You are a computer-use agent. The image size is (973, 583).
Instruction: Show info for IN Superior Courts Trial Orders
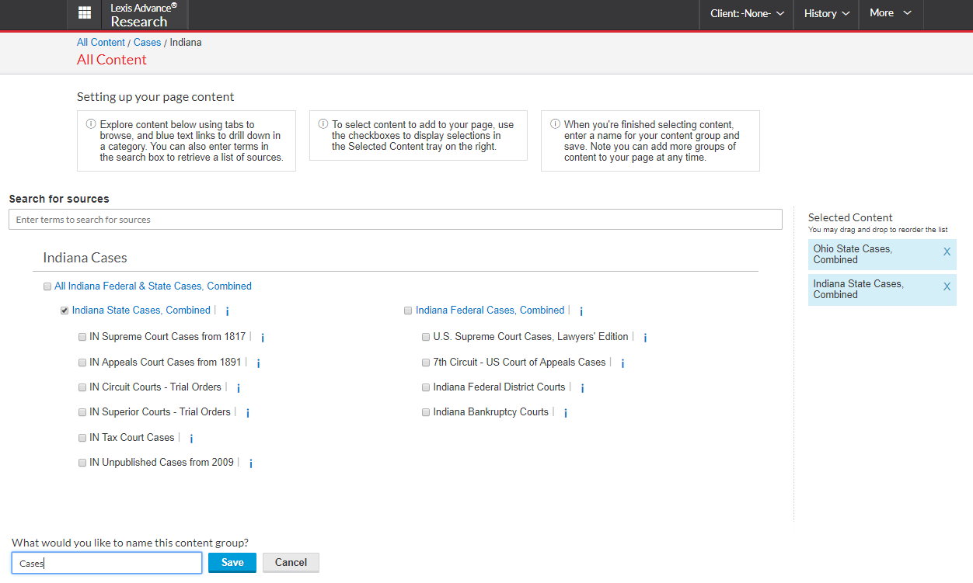tap(247, 413)
